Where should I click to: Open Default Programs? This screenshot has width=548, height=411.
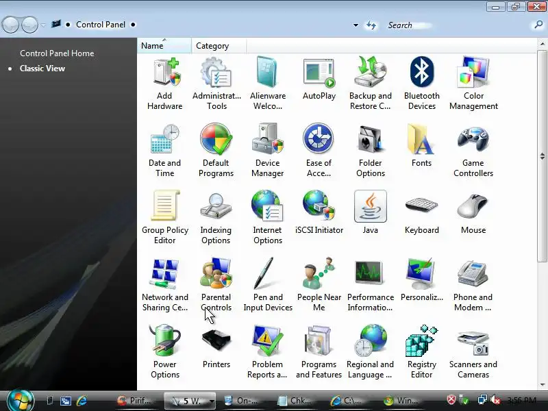click(216, 151)
